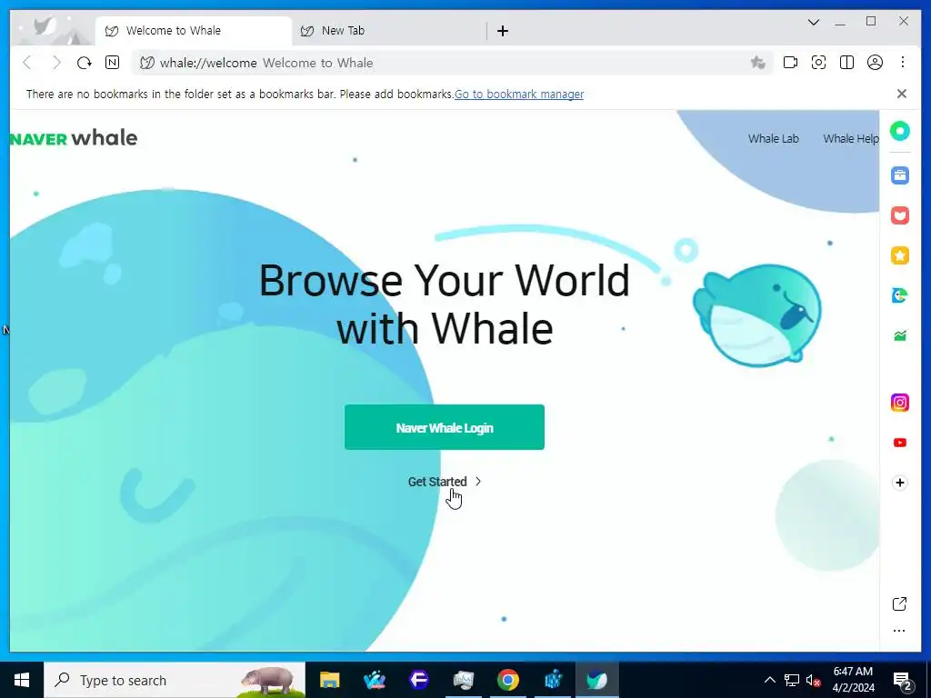Go forward using the forward arrow
The image size is (931, 698).
(56, 63)
